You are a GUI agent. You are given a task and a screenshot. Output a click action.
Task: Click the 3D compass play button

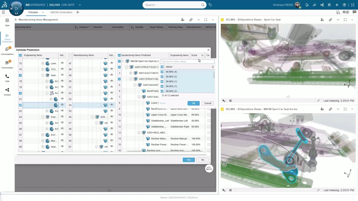point(16,9)
